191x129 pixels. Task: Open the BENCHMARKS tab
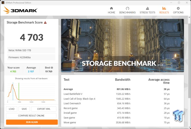(128, 10)
